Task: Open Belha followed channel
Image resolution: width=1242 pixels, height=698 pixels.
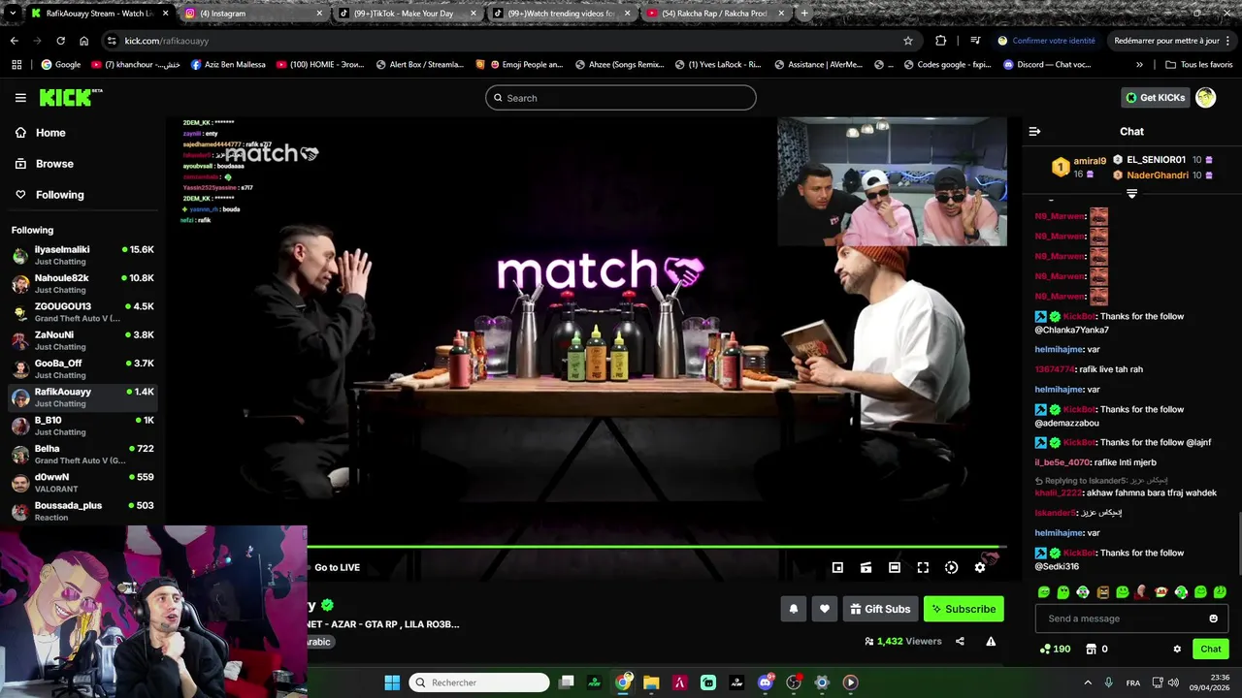Action: tap(82, 454)
